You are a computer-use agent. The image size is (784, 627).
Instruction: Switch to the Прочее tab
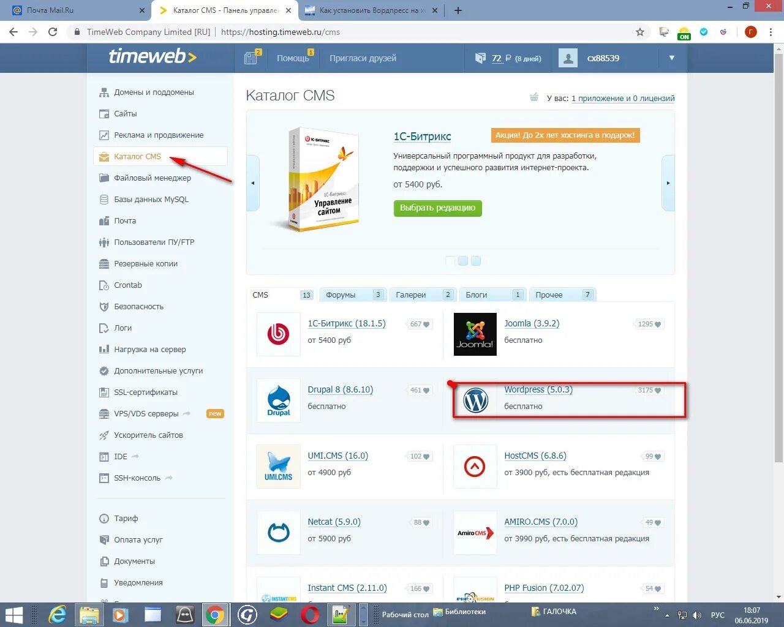(563, 295)
